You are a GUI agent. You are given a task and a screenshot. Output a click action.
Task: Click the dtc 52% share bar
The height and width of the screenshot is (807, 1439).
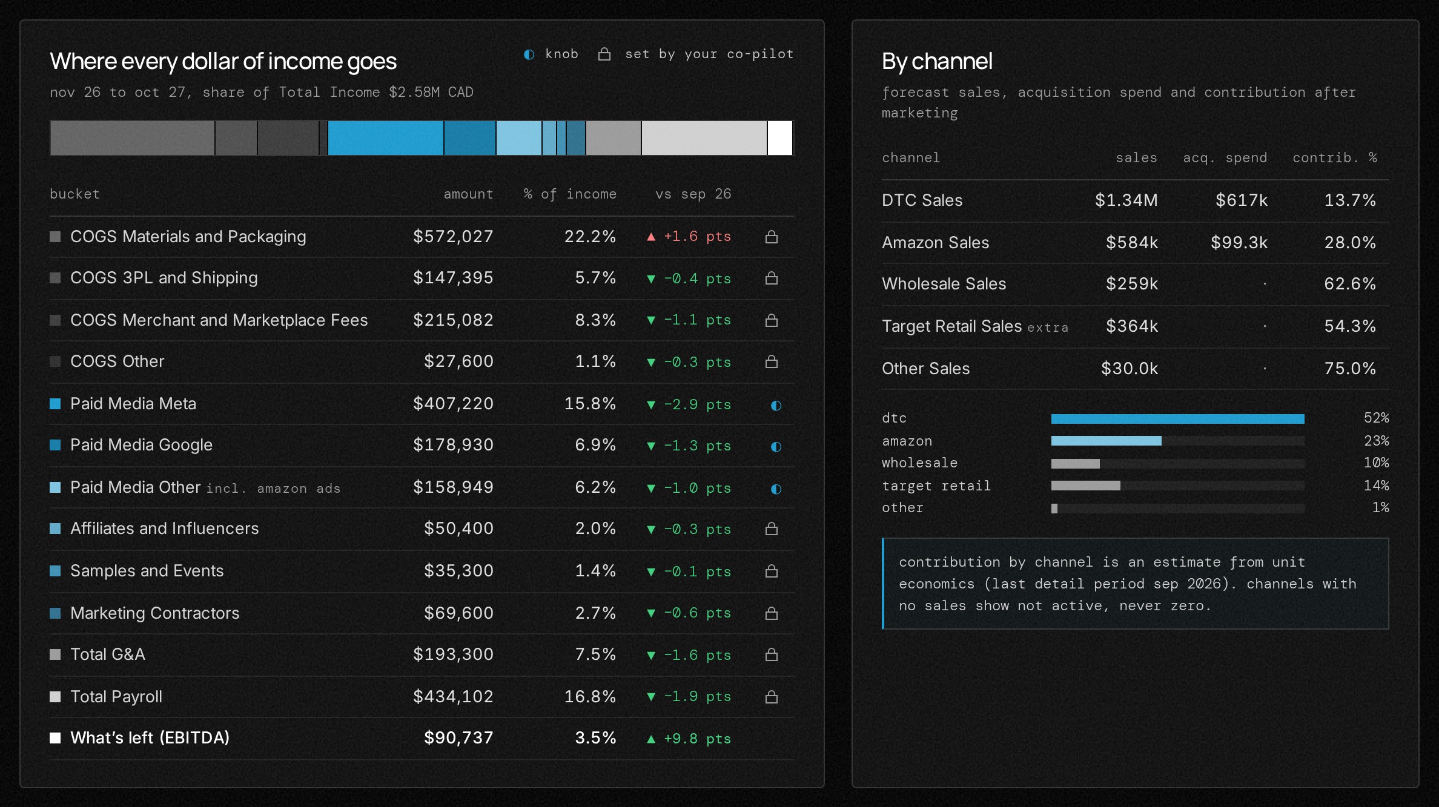pyautogui.click(x=1177, y=418)
